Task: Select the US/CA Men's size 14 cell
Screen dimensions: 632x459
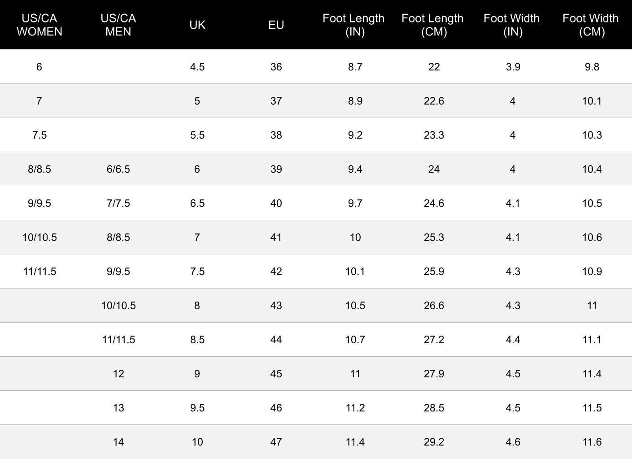Action: coord(118,442)
